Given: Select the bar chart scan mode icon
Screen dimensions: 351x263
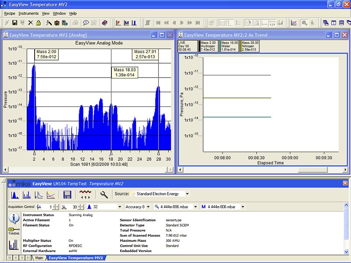Looking at the screenshot, I should [27, 194].
